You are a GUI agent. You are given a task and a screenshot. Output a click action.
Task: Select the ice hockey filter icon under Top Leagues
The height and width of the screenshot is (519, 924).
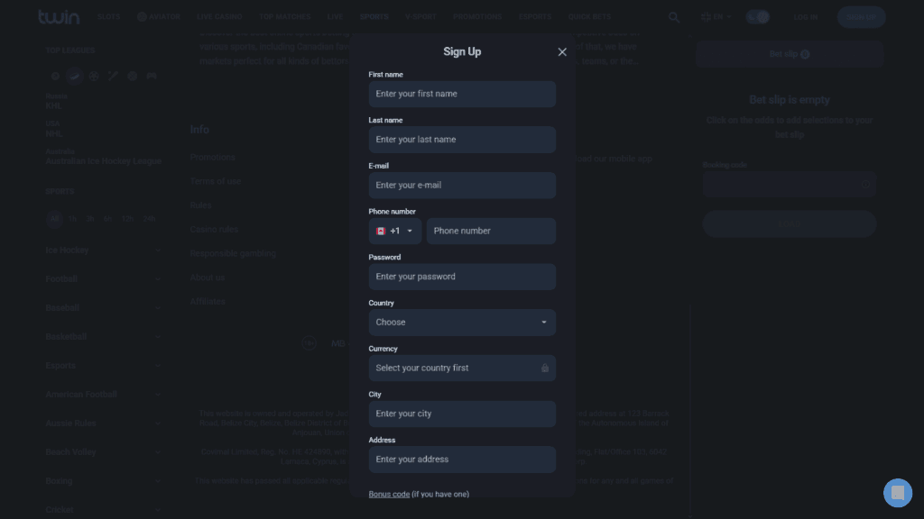point(75,76)
